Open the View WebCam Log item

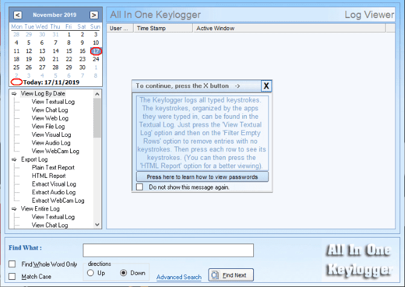click(x=56, y=151)
